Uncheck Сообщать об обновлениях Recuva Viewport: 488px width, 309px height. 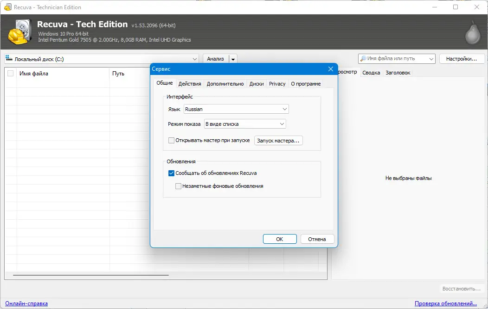click(x=171, y=173)
